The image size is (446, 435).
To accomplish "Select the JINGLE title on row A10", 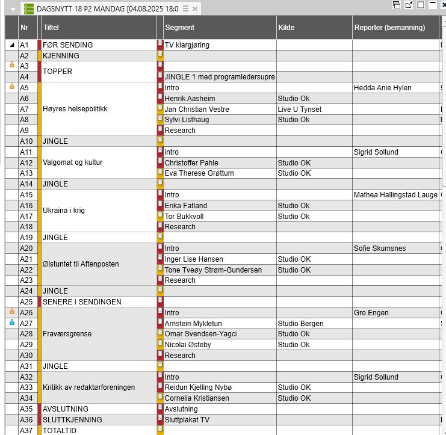I will 99,141.
